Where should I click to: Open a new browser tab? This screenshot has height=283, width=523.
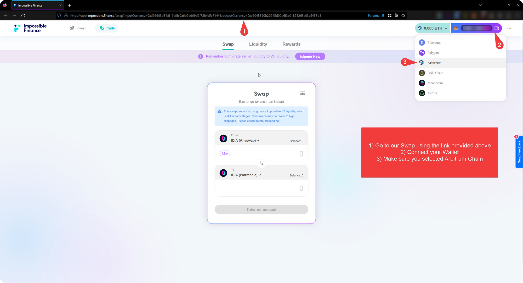point(70,5)
